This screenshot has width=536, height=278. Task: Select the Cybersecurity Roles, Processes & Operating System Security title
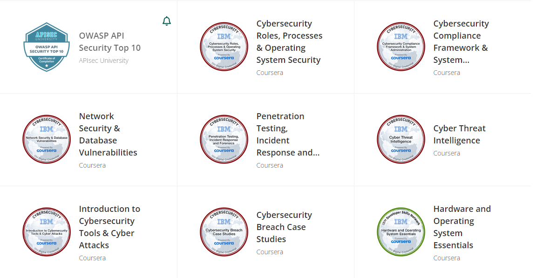(289, 41)
